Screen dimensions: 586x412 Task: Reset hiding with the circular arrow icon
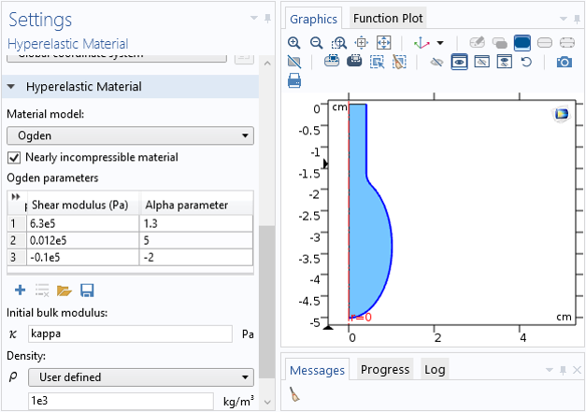526,62
